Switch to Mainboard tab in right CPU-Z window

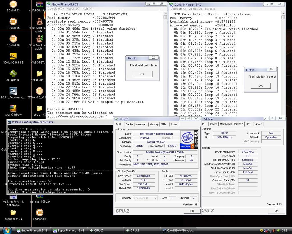226,124
